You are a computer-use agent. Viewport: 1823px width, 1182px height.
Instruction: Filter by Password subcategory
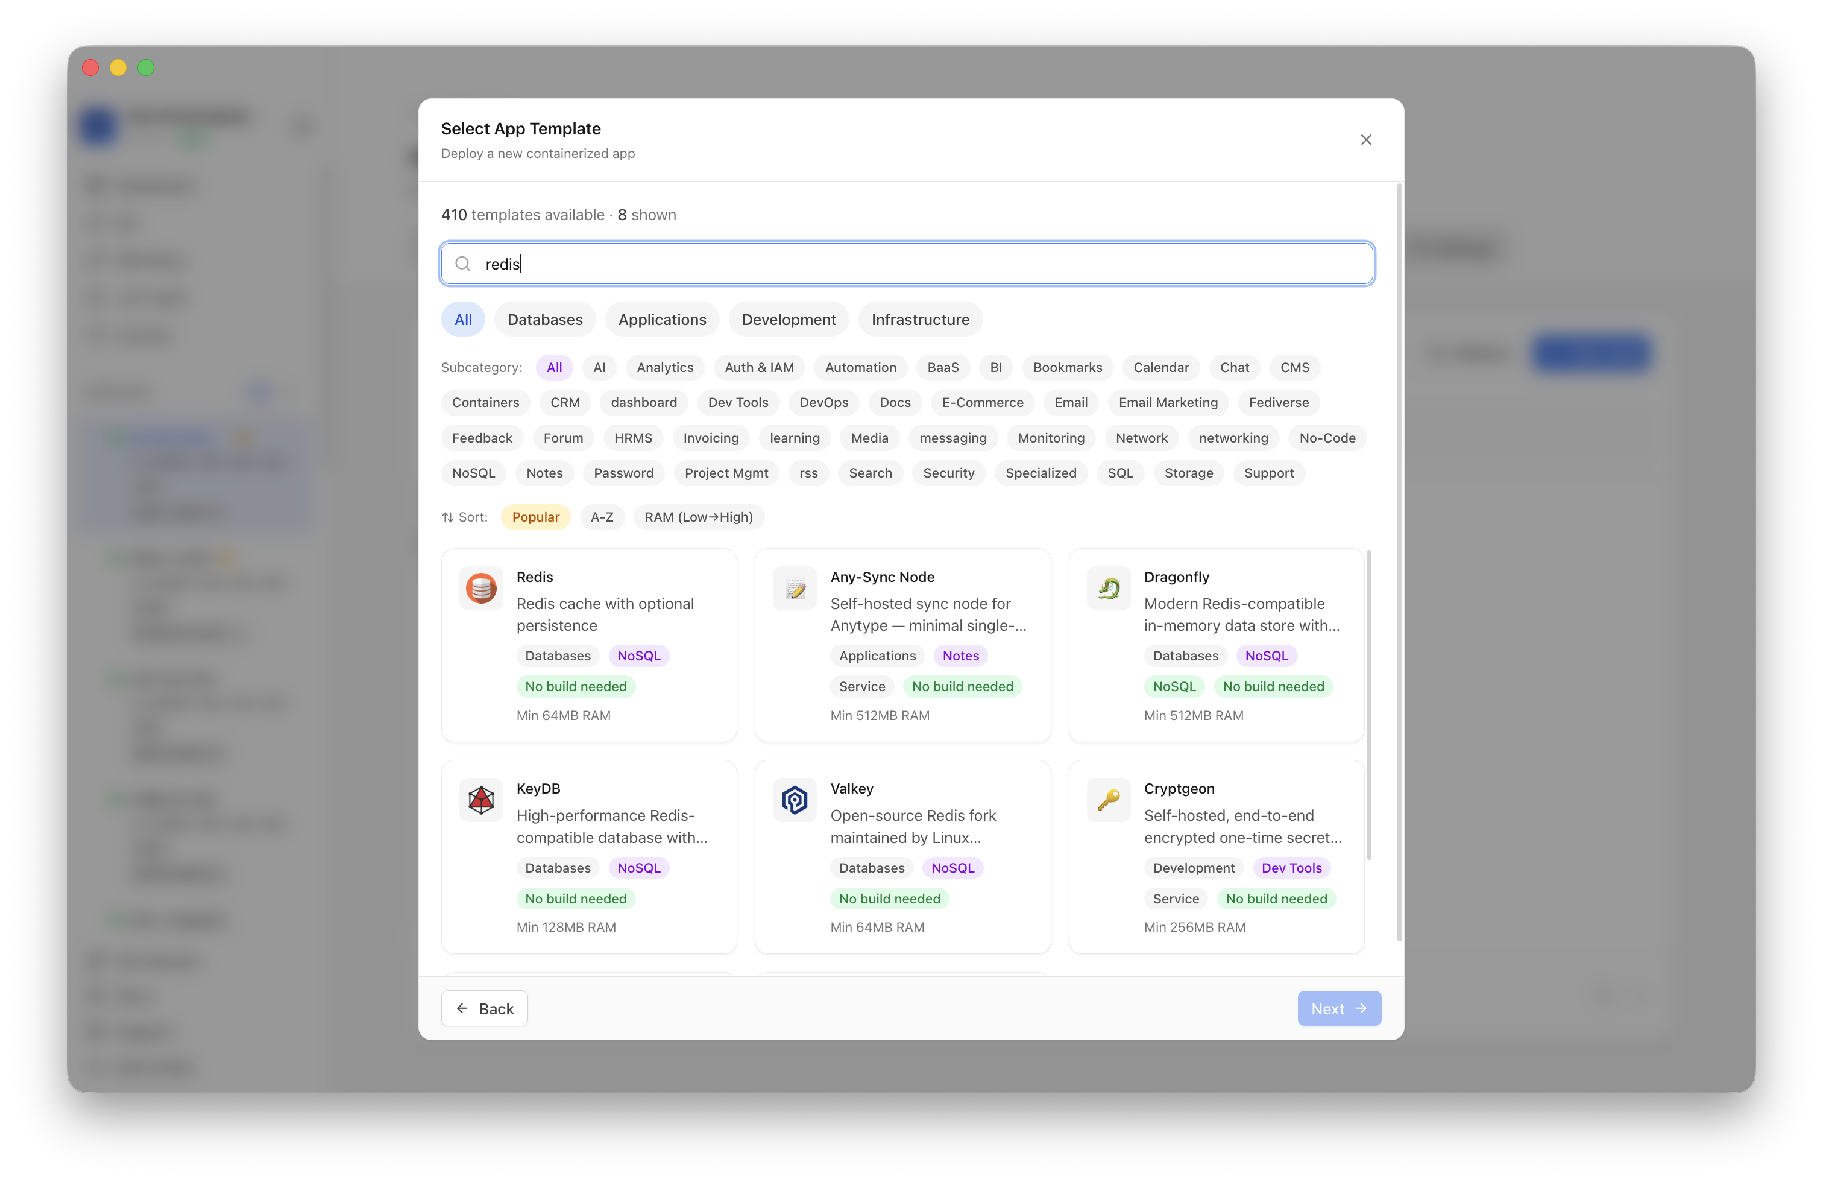623,473
